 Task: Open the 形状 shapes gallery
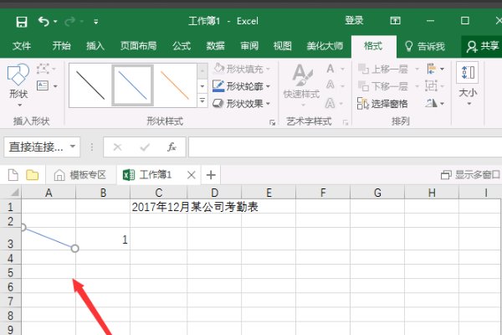[18, 85]
